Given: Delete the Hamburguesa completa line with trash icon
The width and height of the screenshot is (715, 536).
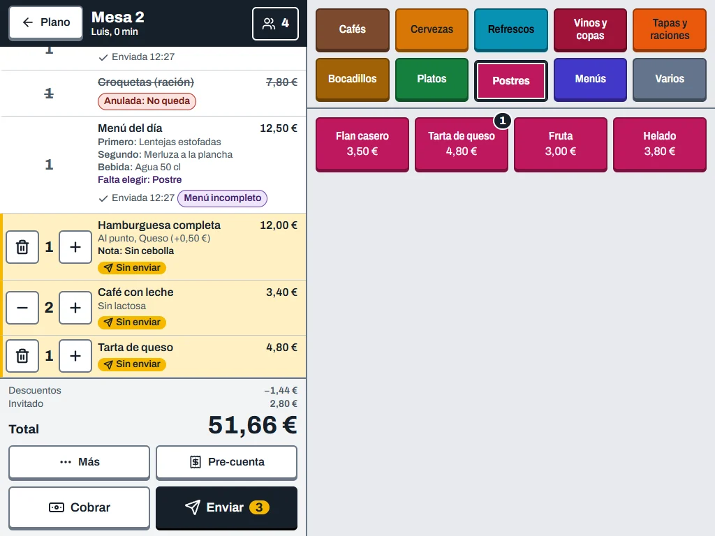Looking at the screenshot, I should coord(22,247).
